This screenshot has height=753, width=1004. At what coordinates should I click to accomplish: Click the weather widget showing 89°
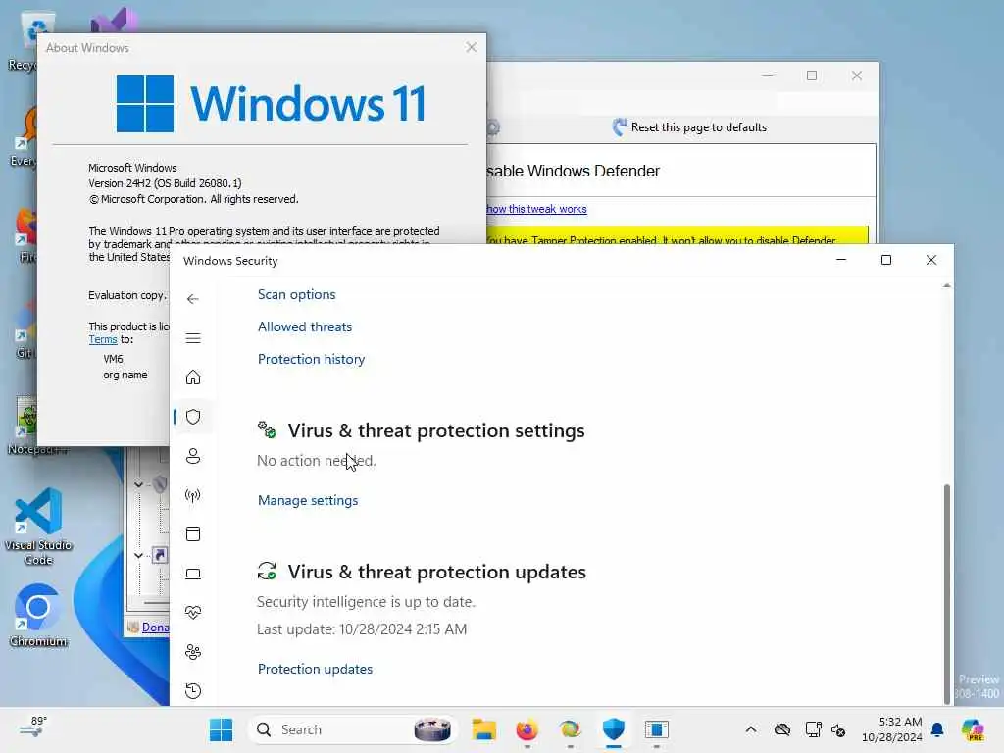click(x=33, y=727)
